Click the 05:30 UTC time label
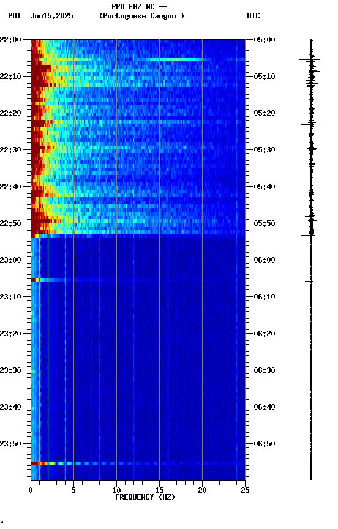The image size is (338, 529). pyautogui.click(x=265, y=150)
